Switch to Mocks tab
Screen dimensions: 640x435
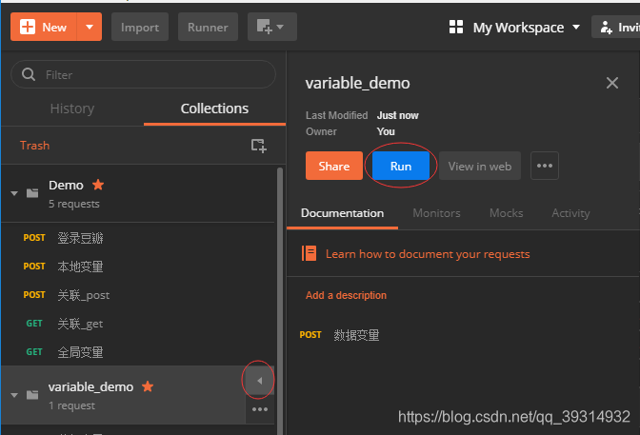[506, 213]
